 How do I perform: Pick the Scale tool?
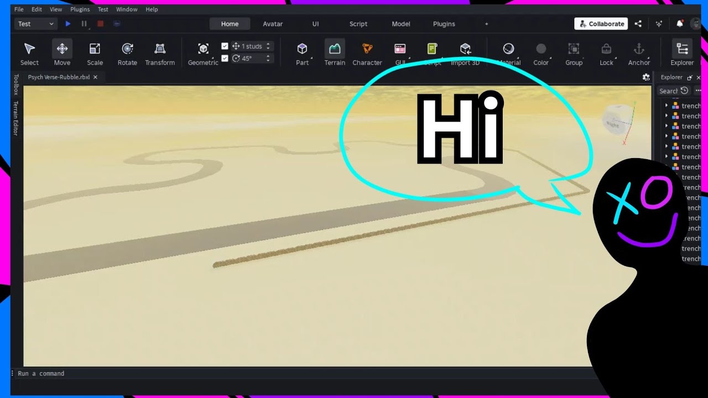click(x=95, y=53)
